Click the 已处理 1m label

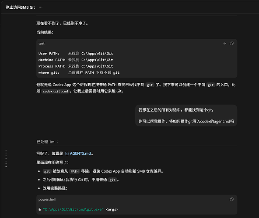pyautogui.click(x=45, y=142)
